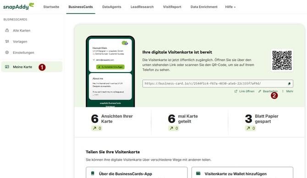This screenshot has height=178, width=307.
Task: Click the Link öffnen text
Action: tap(247, 91)
